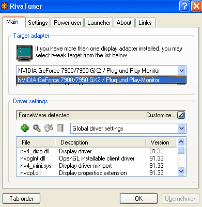202x207 pixels.
Task: Open the About tab
Action: click(124, 23)
